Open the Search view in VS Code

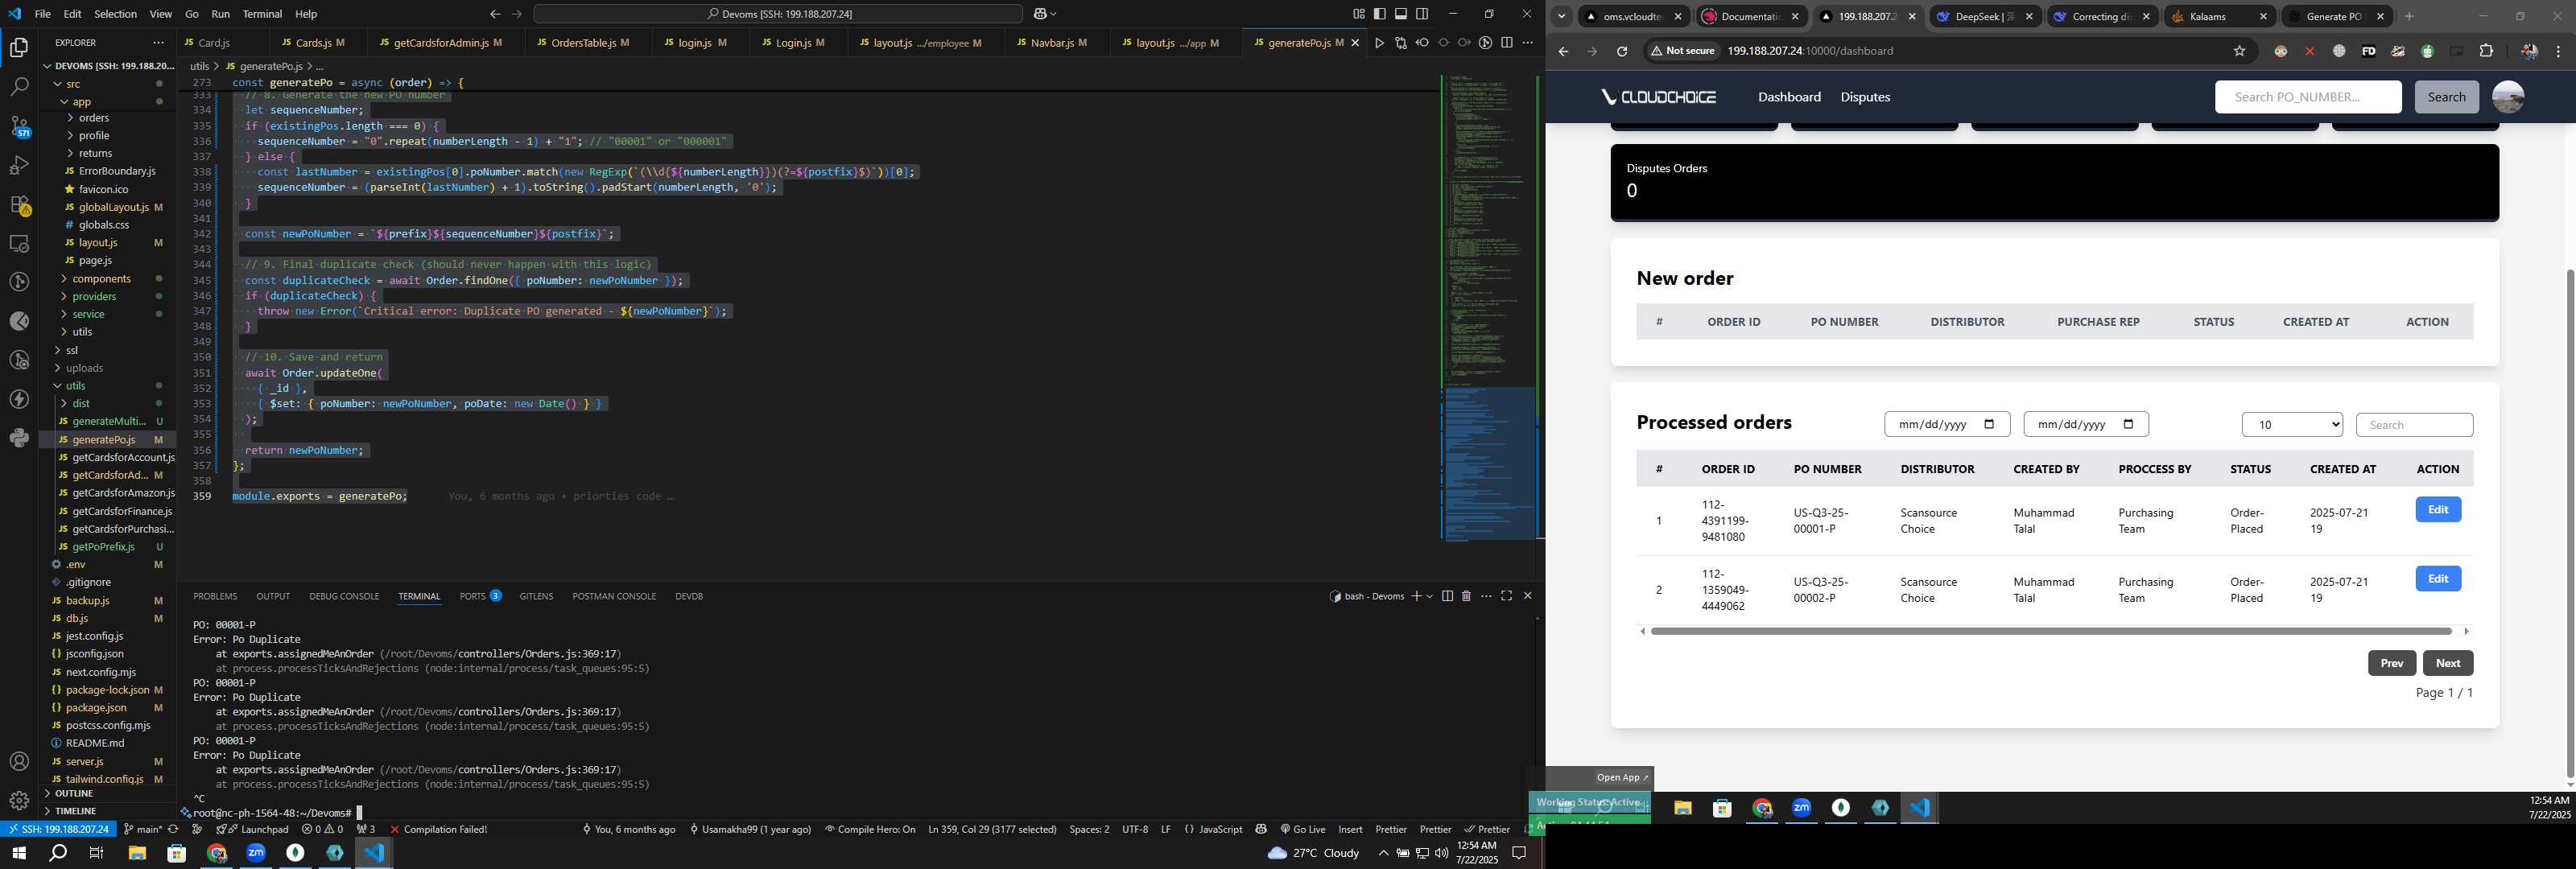(x=19, y=87)
